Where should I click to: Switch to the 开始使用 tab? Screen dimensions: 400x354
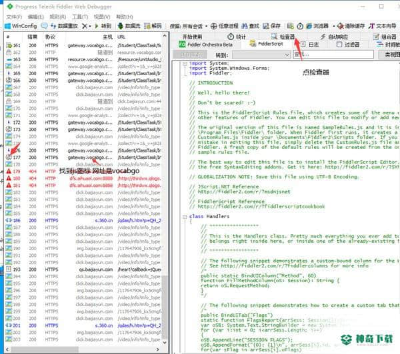tap(192, 37)
